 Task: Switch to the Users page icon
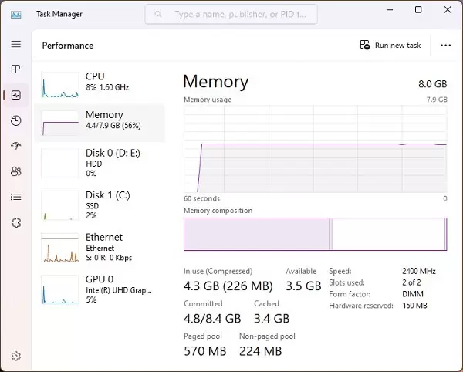click(x=15, y=171)
